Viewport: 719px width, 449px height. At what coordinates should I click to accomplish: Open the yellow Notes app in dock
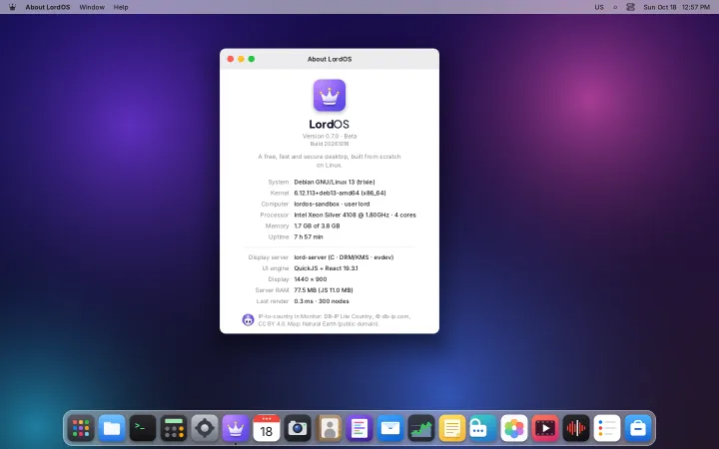coord(452,428)
